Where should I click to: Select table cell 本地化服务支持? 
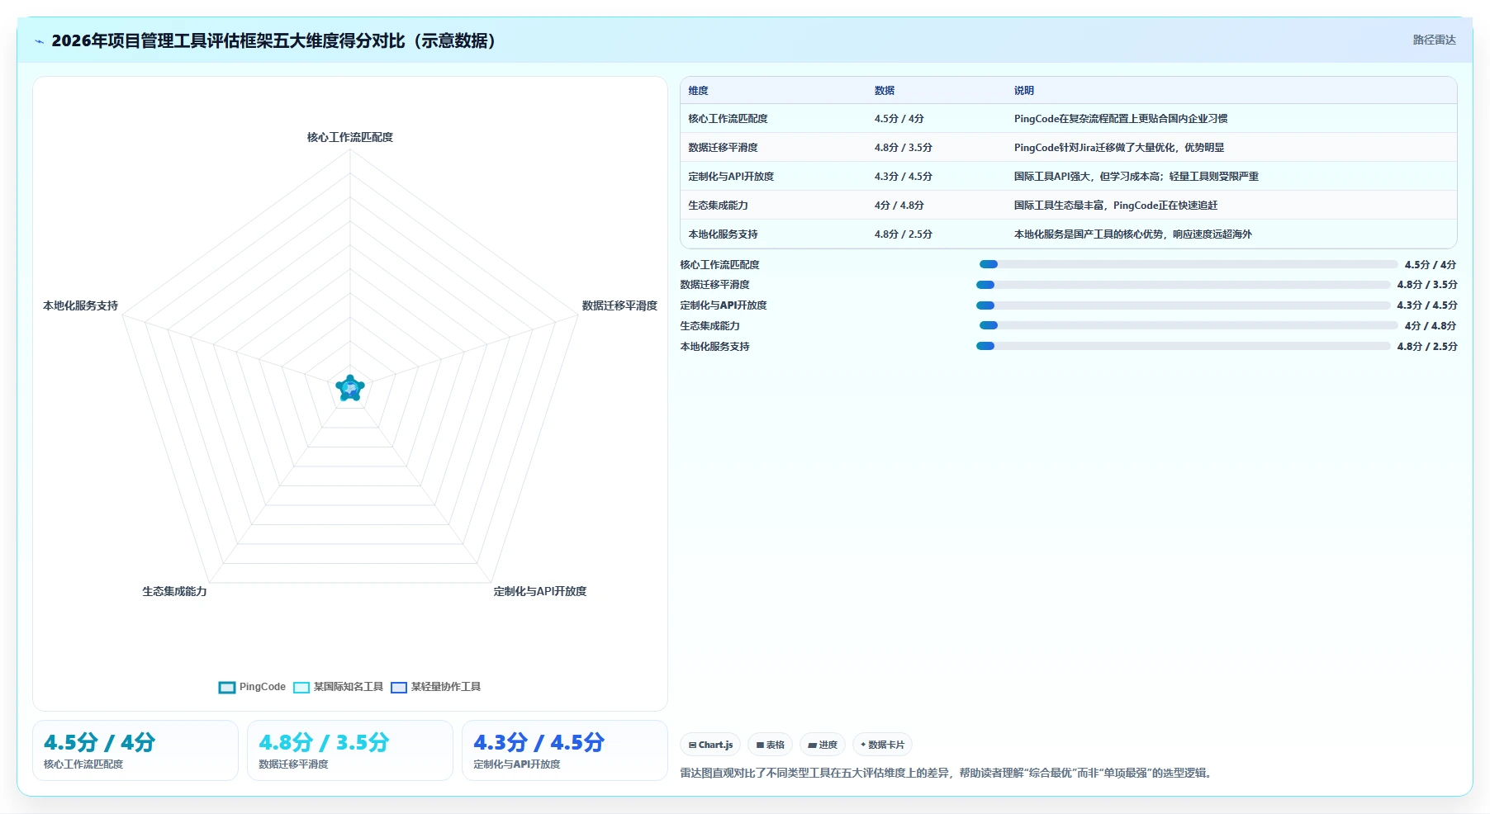tap(723, 234)
